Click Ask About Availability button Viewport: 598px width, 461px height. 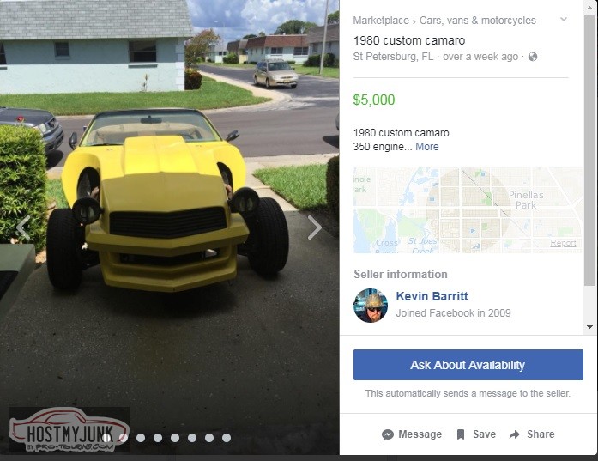click(468, 365)
